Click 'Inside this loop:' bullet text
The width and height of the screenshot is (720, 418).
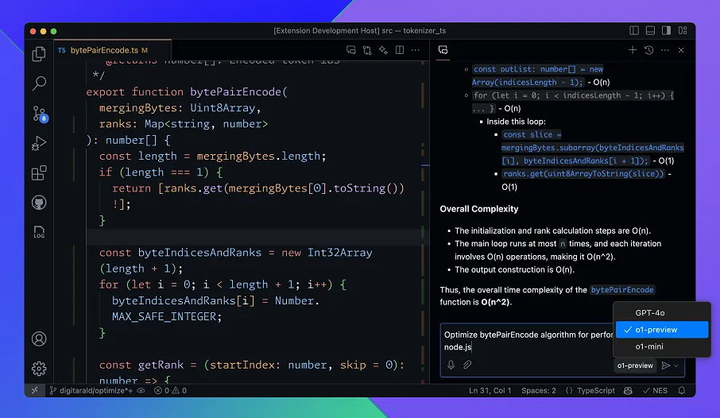pyautogui.click(x=516, y=122)
